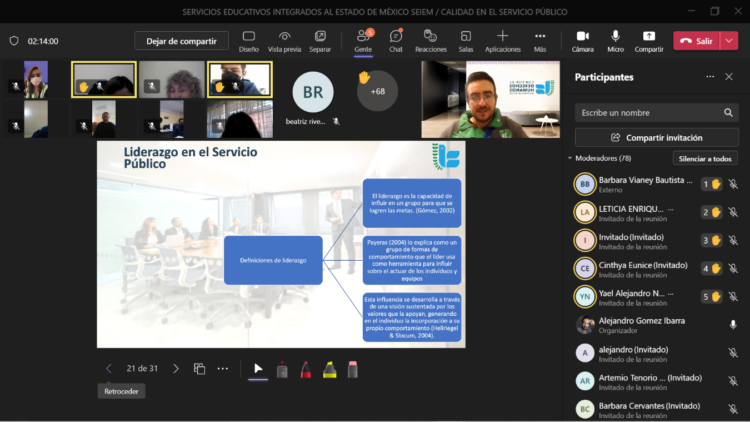Screen dimensions: 750x422
Task: Toggle the Micro mute button
Action: [615, 41]
